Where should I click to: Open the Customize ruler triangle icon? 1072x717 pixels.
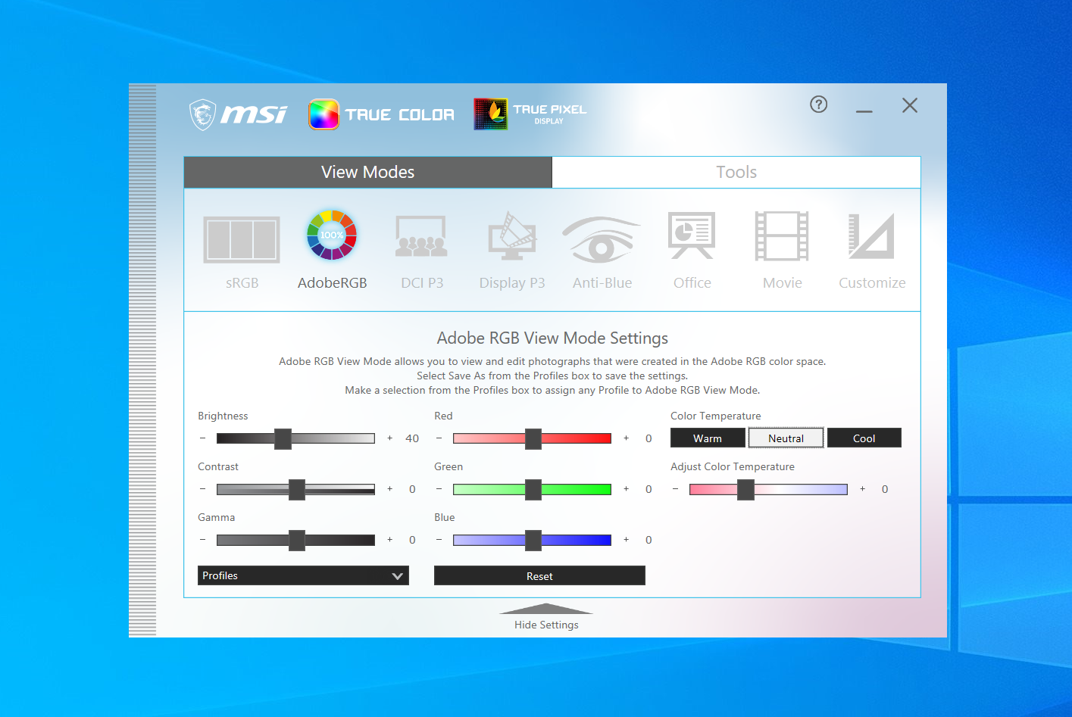872,235
